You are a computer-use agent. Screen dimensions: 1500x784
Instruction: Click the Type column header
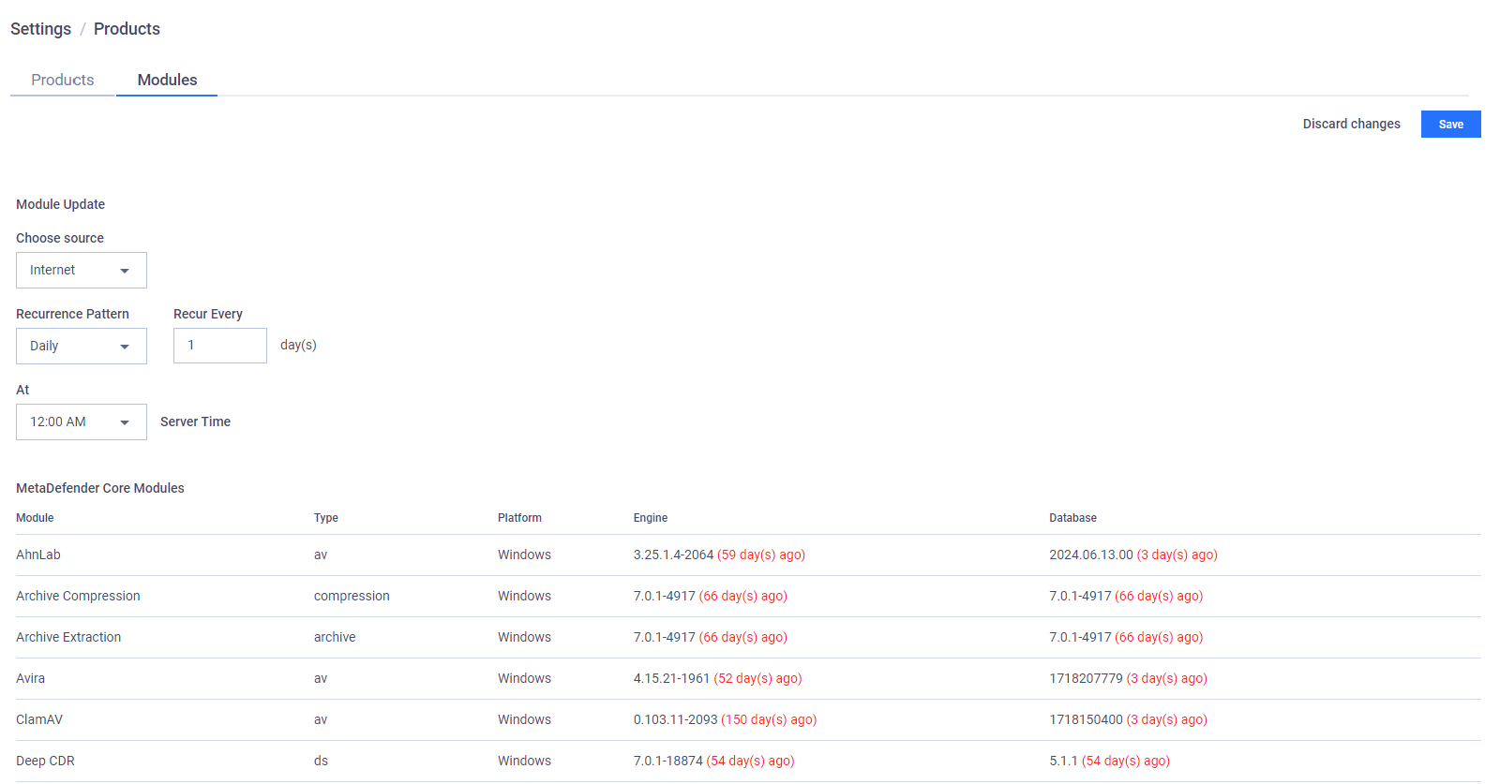tap(326, 518)
